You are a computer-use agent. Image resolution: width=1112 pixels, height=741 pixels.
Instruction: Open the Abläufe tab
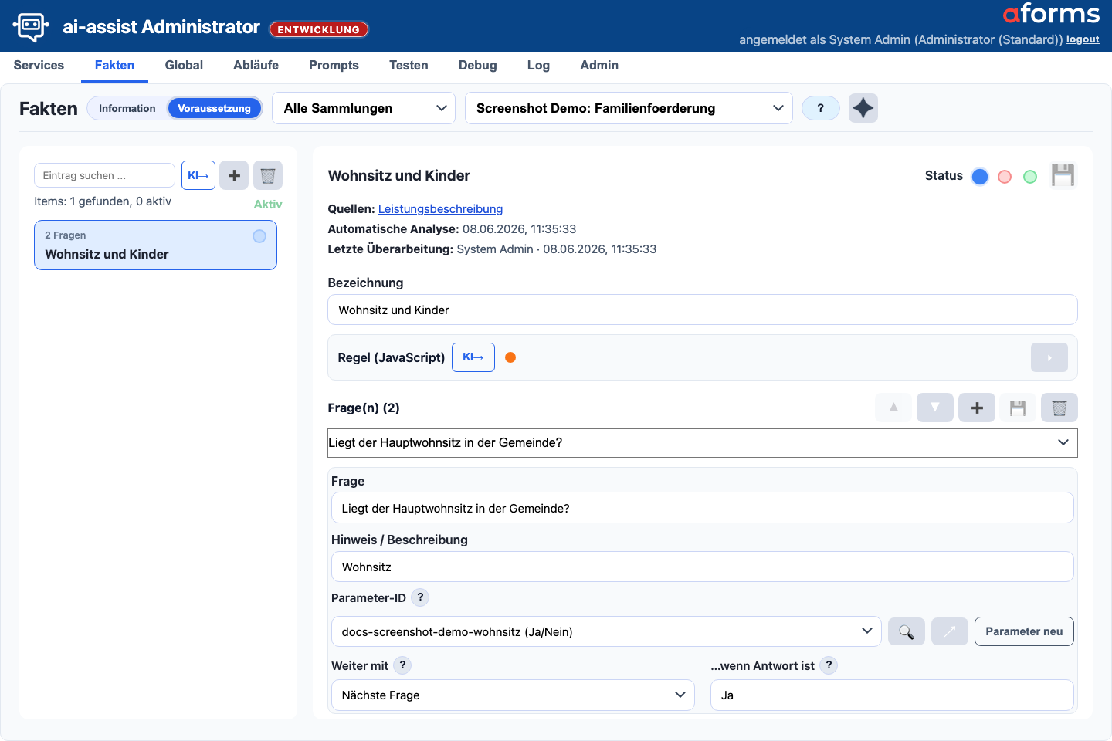(256, 66)
